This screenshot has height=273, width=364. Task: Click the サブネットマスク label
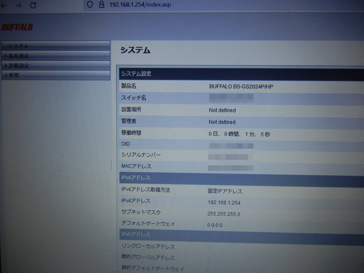click(x=141, y=212)
